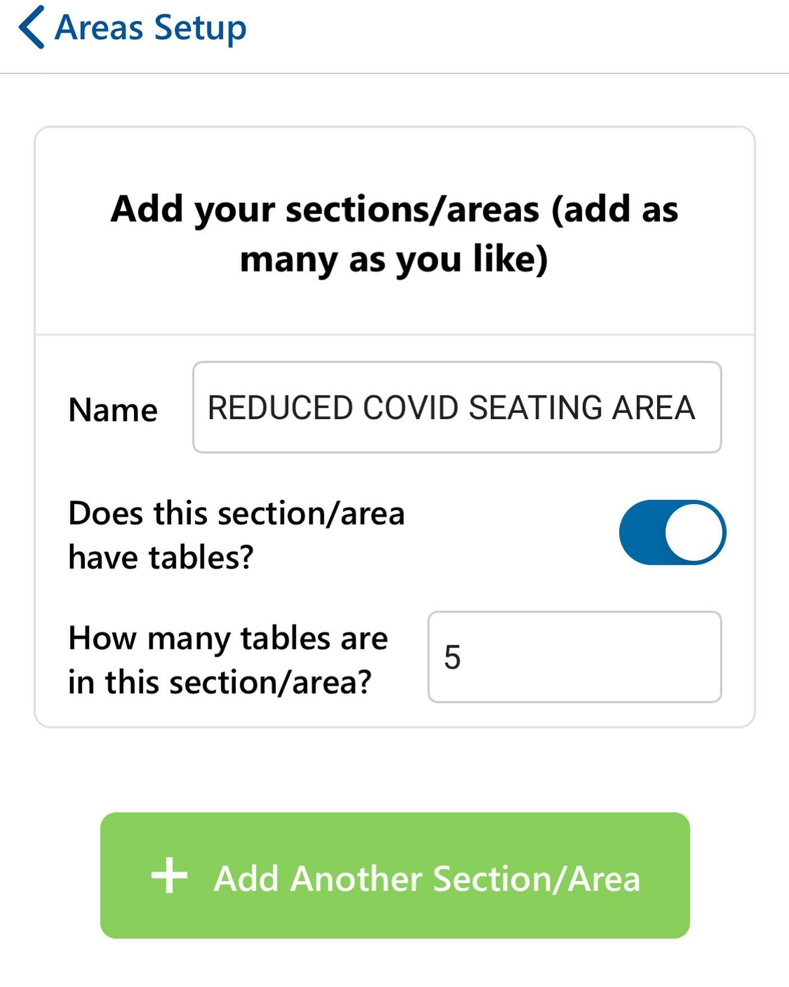The height and width of the screenshot is (987, 789).
Task: Click the plus icon on green button
Action: tap(169, 875)
